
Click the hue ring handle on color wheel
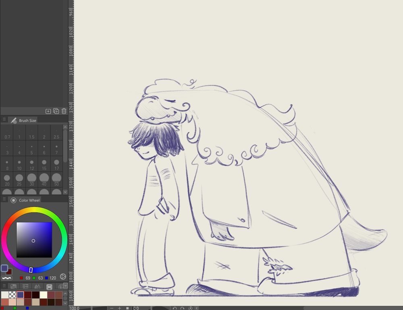(x=31, y=270)
